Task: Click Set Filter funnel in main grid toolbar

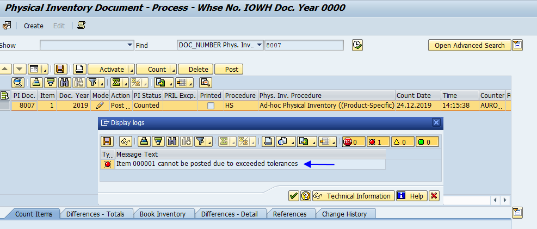Action: click(x=92, y=82)
